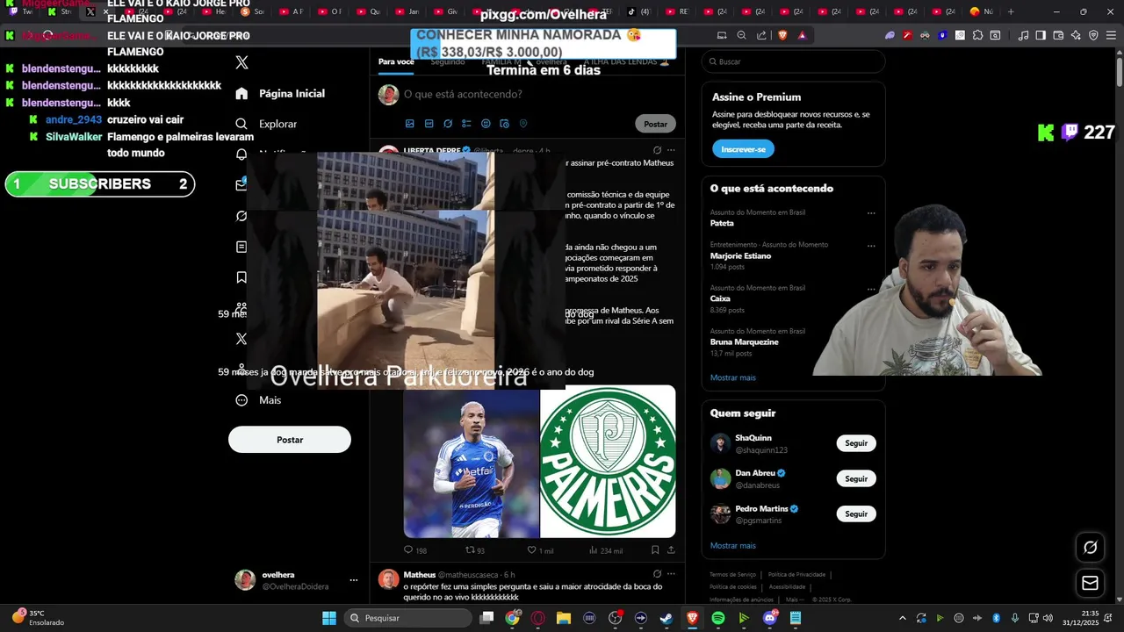Click Windows taskbar Pesquisar search box
This screenshot has height=632, width=1124.
point(407,618)
